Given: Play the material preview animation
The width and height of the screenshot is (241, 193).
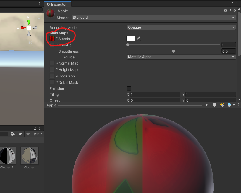Looking at the screenshot, I should [x=207, y=105].
